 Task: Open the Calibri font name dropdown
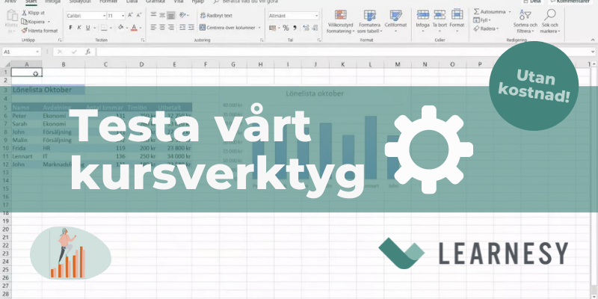(x=104, y=16)
